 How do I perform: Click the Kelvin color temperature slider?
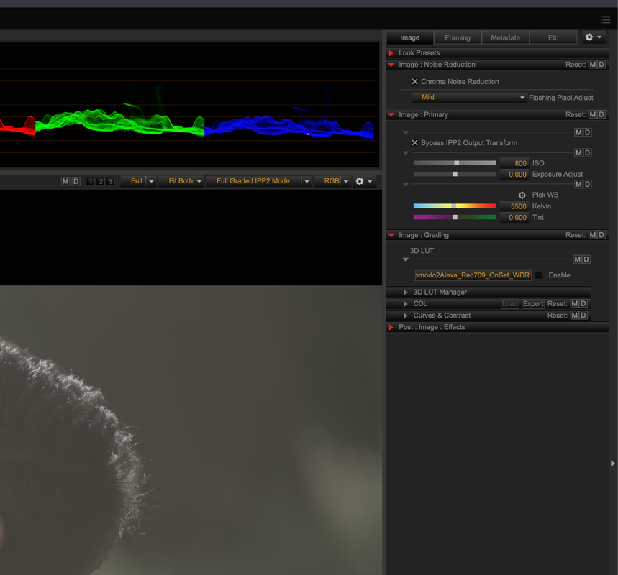455,206
